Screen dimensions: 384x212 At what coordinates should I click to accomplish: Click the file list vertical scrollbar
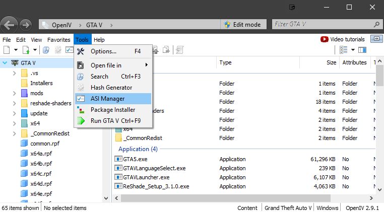point(379,76)
